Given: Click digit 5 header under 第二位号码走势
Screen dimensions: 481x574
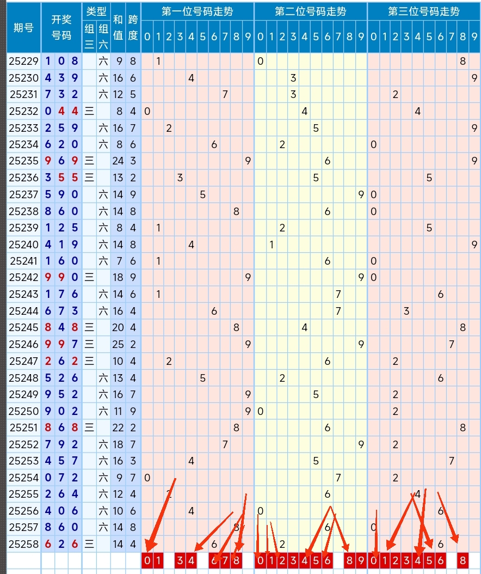Looking at the screenshot, I should (x=316, y=36).
